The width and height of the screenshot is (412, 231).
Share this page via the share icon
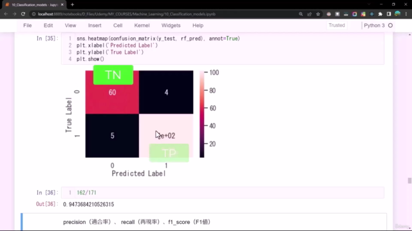click(x=310, y=14)
